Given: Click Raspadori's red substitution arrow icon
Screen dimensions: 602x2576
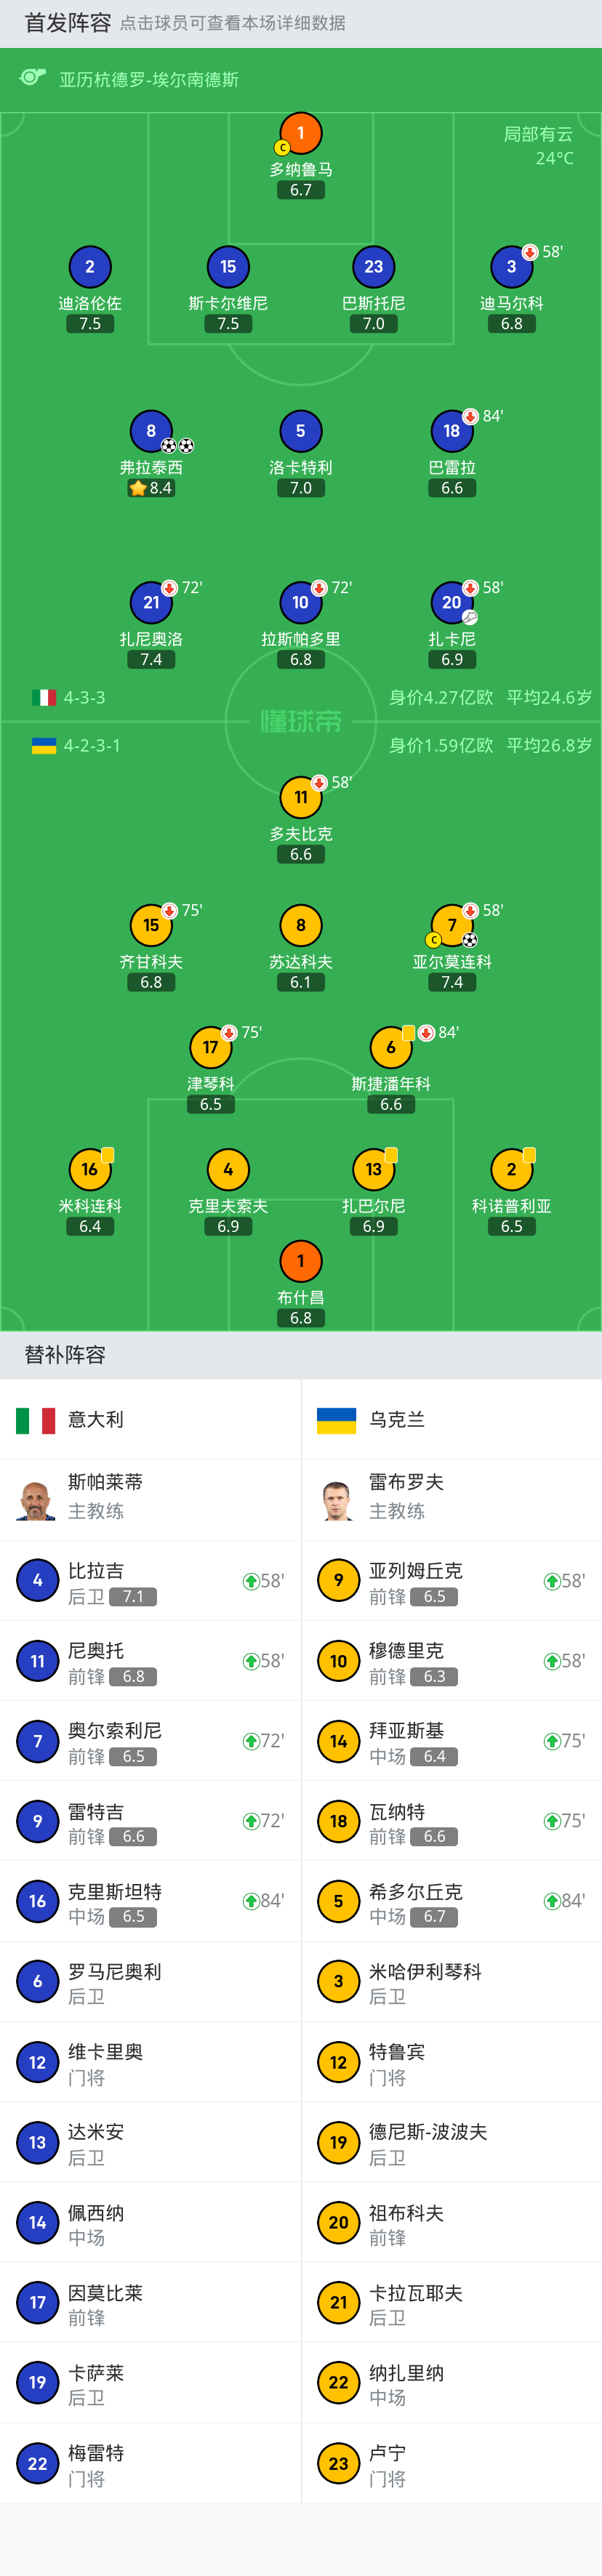Looking at the screenshot, I should tap(319, 588).
